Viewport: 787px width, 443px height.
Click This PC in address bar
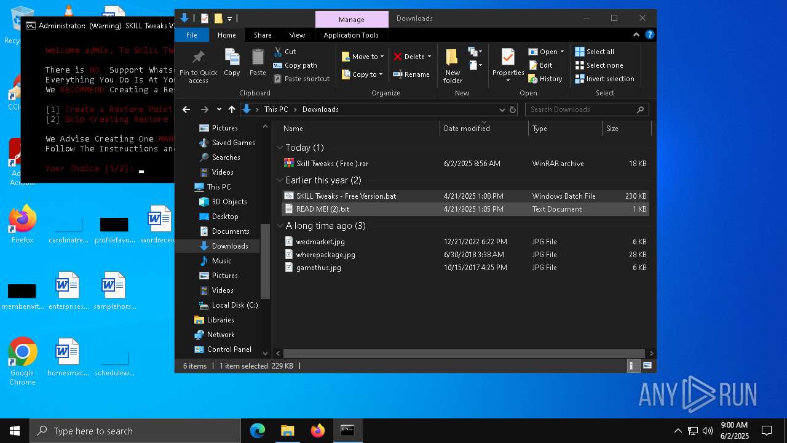coord(276,110)
